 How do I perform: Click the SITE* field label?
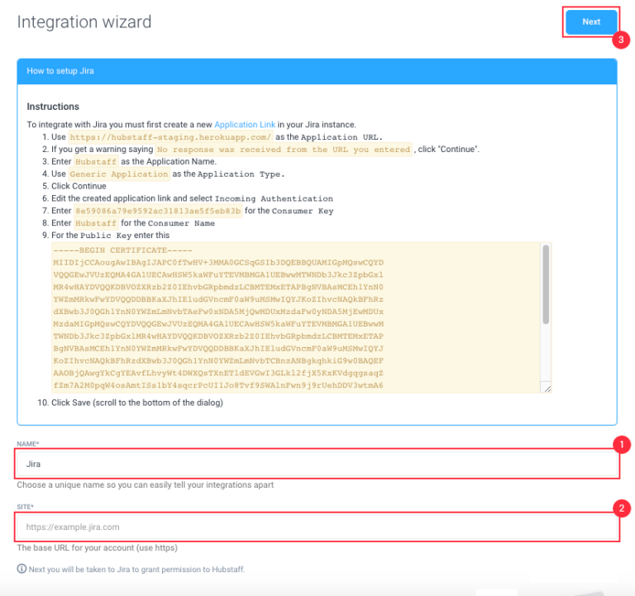(26, 507)
